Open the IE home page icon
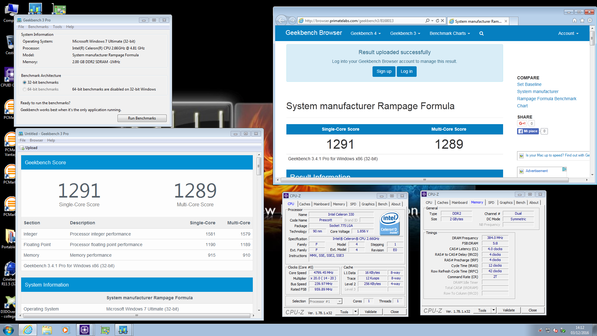This screenshot has width=597, height=336. point(574,21)
